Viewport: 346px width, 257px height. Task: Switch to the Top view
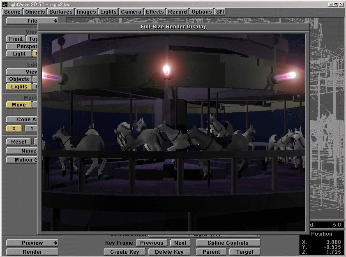click(33, 39)
